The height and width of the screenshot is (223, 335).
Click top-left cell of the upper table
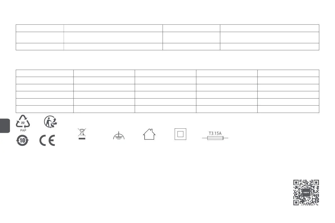click(40, 28)
